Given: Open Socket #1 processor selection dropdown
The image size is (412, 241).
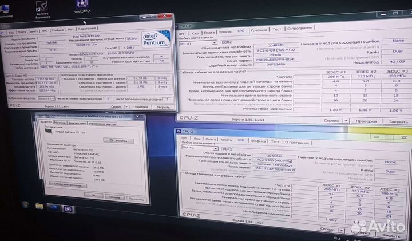Looking at the screenshot, I should (46, 98).
